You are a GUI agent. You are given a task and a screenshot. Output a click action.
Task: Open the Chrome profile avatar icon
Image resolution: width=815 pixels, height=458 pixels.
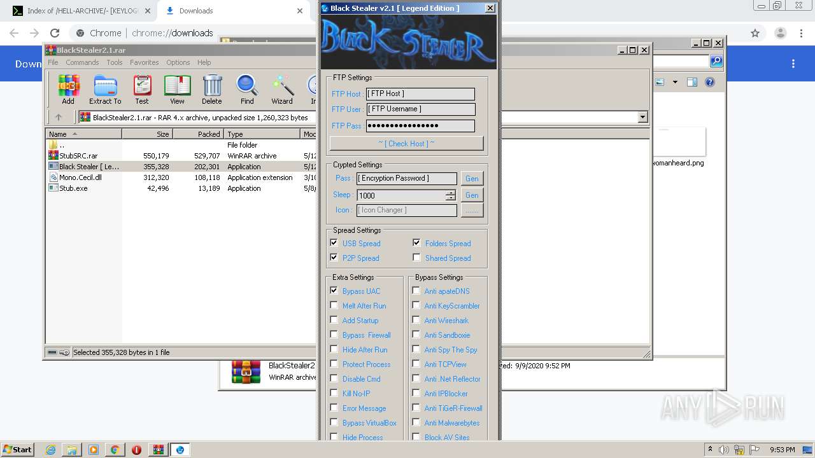coord(780,33)
